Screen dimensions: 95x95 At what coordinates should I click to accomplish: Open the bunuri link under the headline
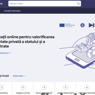(x=4, y=53)
